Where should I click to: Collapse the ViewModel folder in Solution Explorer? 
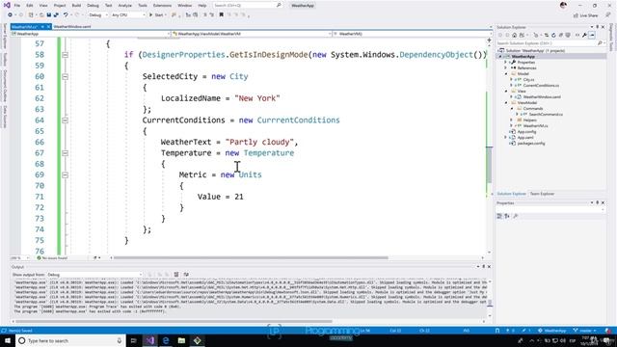506,103
